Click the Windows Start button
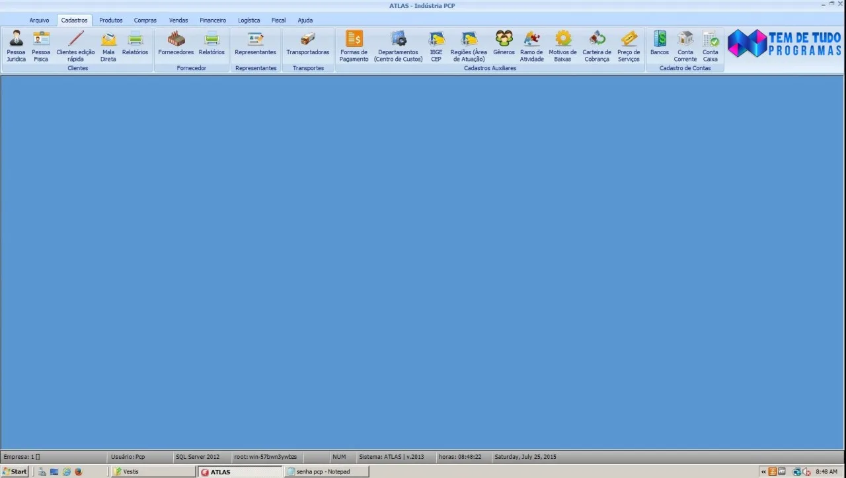Screen dimensions: 846x478 (15, 471)
